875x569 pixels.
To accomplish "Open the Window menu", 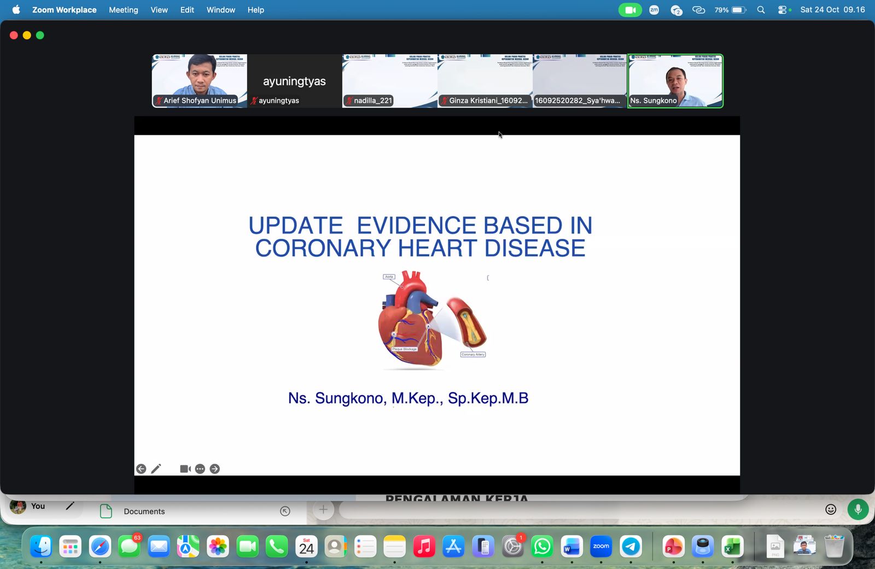I will click(220, 10).
